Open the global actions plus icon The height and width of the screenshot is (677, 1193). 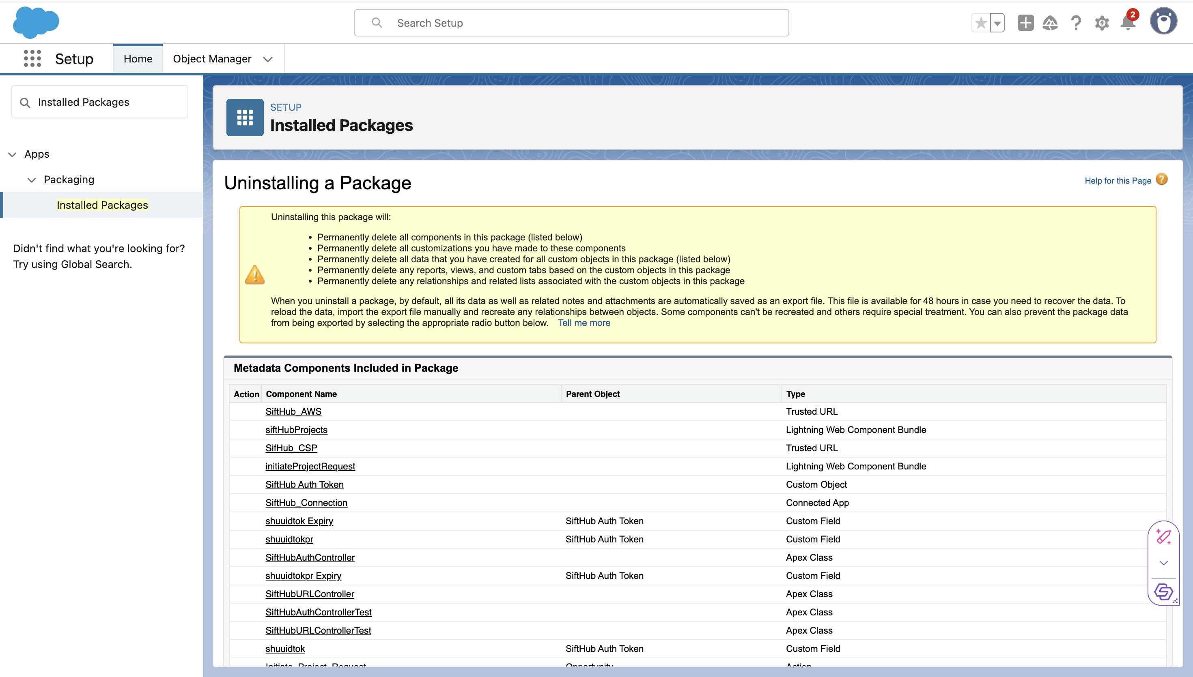point(1025,23)
